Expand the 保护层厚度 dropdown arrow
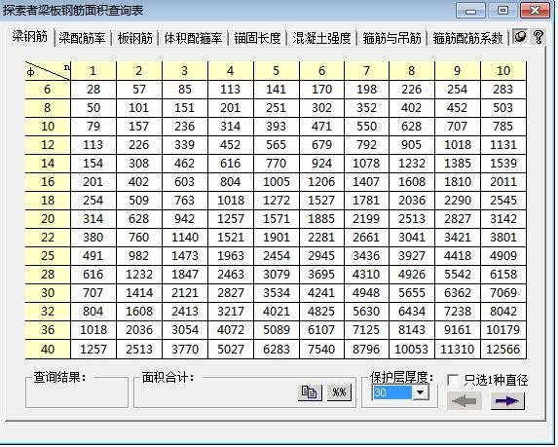 [421, 392]
